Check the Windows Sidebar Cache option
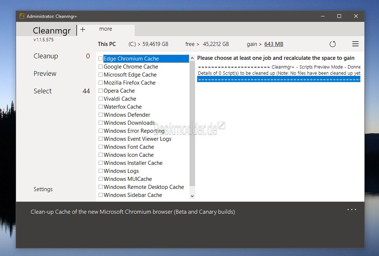This screenshot has width=379, height=256. (x=100, y=195)
